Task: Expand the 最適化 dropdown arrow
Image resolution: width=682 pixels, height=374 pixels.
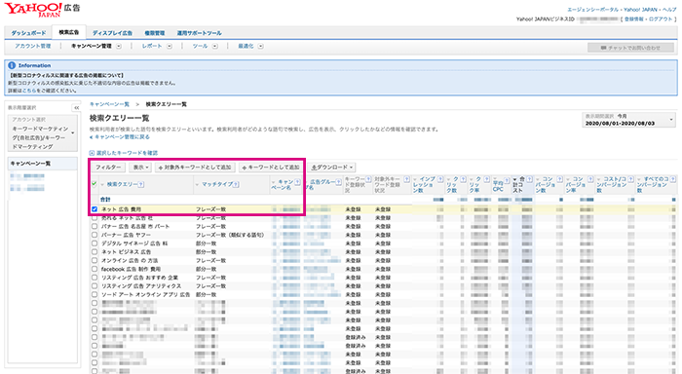Action: pos(260,46)
